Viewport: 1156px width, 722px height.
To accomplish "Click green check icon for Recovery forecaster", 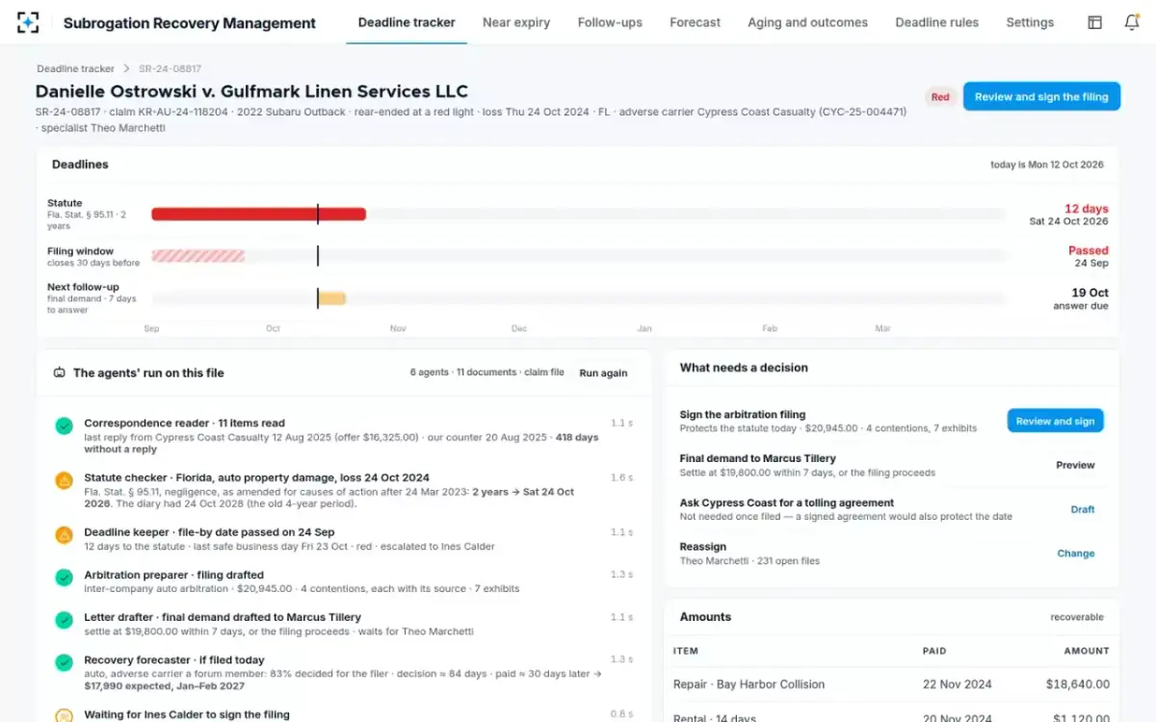I will (64, 662).
